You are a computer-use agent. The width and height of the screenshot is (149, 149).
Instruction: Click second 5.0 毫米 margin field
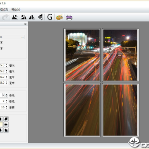tap(2, 71)
